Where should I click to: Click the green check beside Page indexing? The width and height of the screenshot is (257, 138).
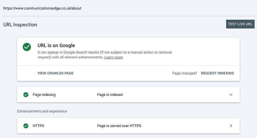pos(26,95)
